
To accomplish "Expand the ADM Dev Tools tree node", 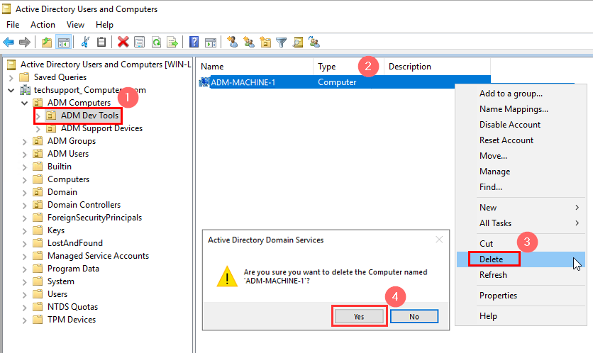I will pos(38,116).
